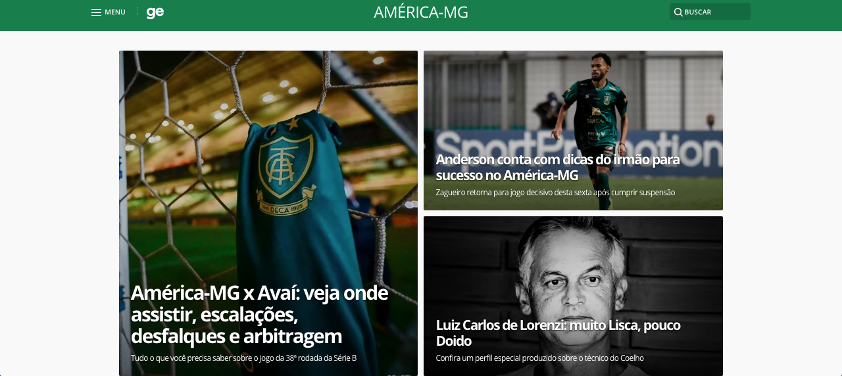Click subtitle Confira um perfil especial
The width and height of the screenshot is (842, 376).
pos(539,358)
